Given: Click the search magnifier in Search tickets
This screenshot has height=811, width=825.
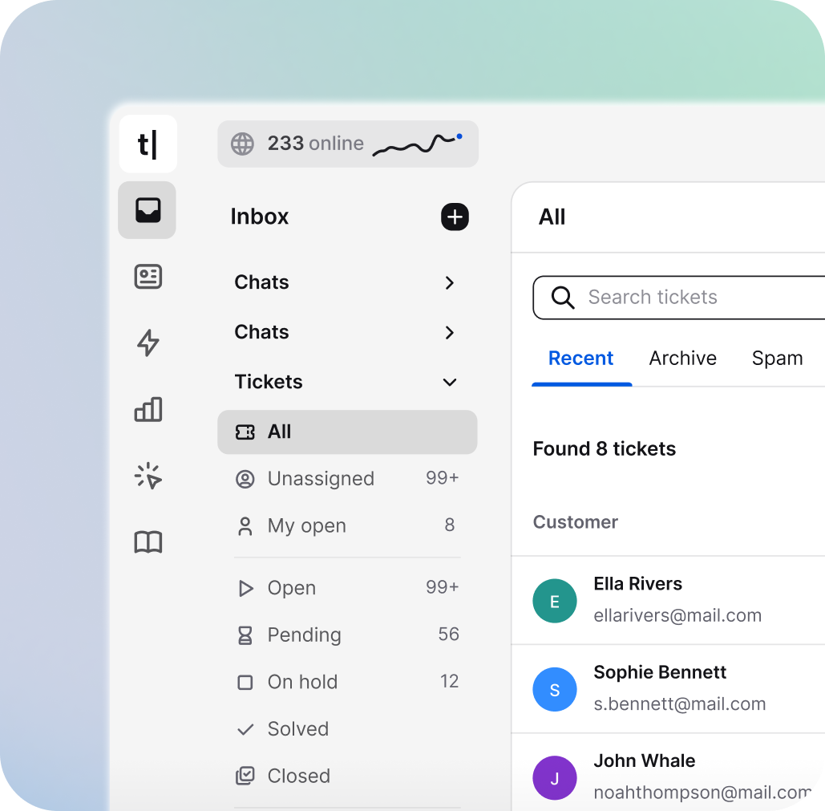Looking at the screenshot, I should (x=562, y=297).
